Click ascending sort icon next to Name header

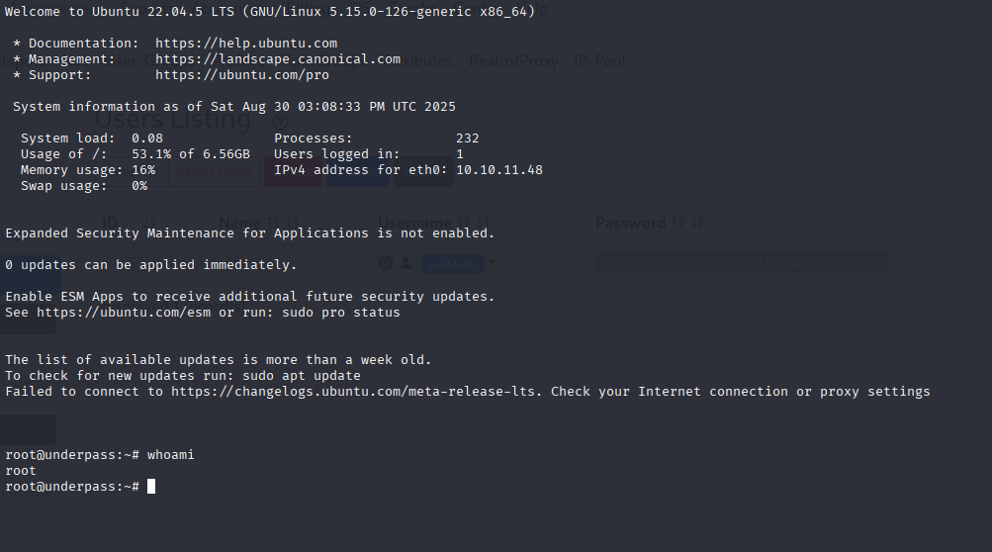[273, 223]
